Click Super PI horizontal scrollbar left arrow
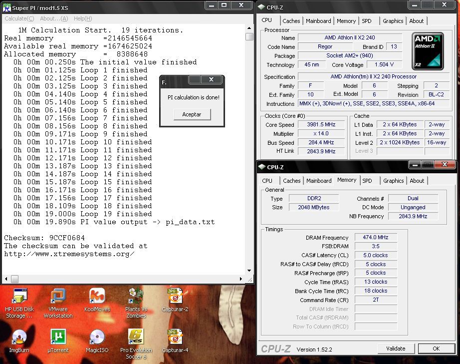Image resolution: width=460 pixels, height=364 pixels. 6,279
